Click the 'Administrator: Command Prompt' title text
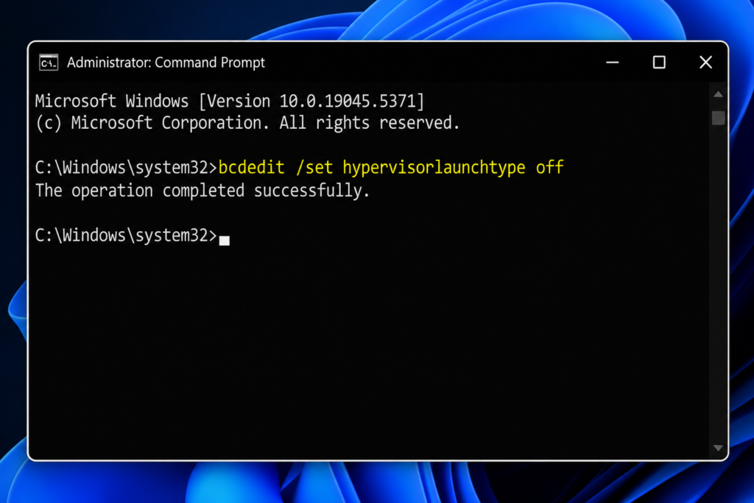The width and height of the screenshot is (754, 503). coord(166,63)
